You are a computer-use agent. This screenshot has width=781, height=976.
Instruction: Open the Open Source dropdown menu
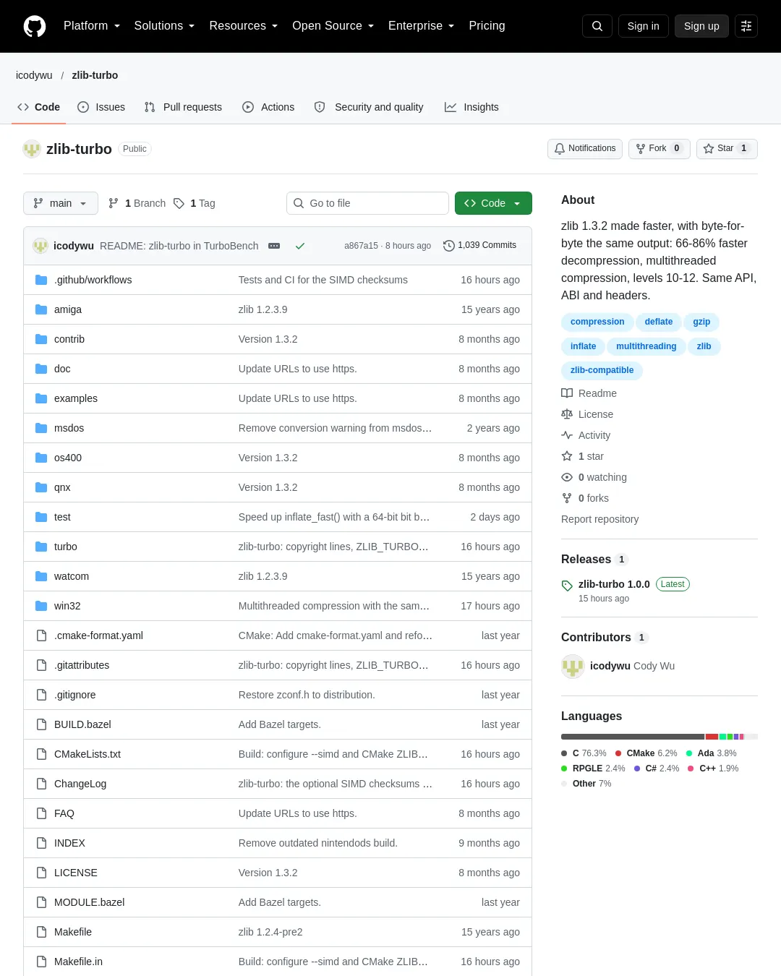pyautogui.click(x=333, y=26)
